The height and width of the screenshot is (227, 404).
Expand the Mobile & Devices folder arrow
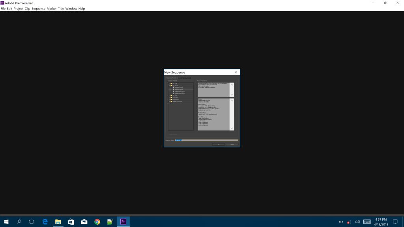tap(169, 101)
